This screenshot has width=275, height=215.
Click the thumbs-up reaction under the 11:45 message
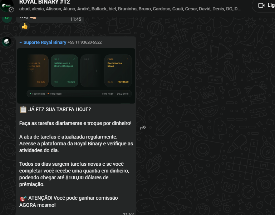tap(25, 26)
